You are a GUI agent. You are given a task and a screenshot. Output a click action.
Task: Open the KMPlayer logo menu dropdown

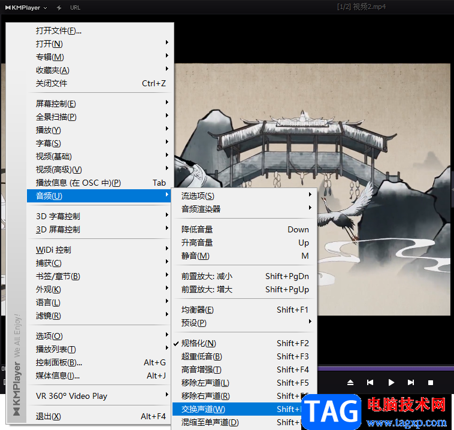[x=26, y=8]
